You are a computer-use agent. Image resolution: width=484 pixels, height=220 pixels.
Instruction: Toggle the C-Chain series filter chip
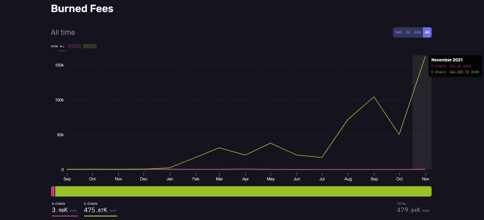(x=90, y=46)
